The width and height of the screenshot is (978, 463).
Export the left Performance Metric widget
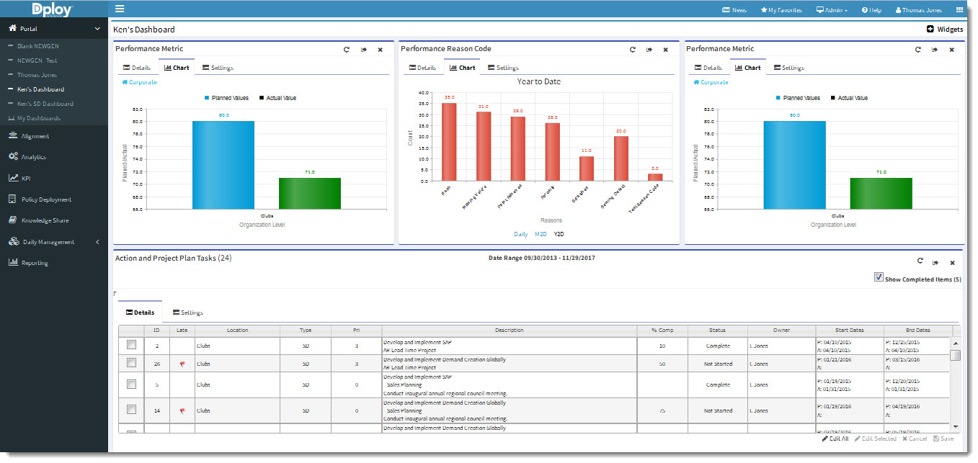(363, 50)
